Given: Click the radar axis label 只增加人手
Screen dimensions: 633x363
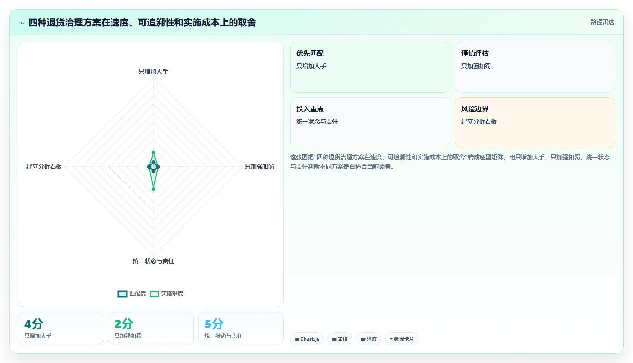Looking at the screenshot, I should (153, 71).
